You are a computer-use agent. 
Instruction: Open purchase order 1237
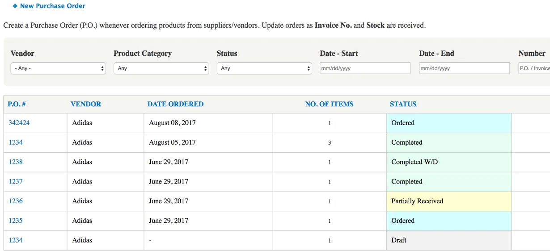pyautogui.click(x=16, y=181)
